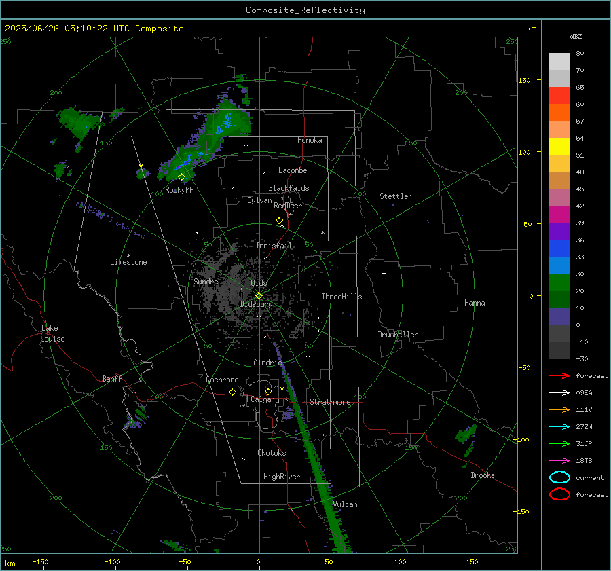Click the RedDeer city label
Image resolution: width=611 pixels, height=571 pixels.
288,206
